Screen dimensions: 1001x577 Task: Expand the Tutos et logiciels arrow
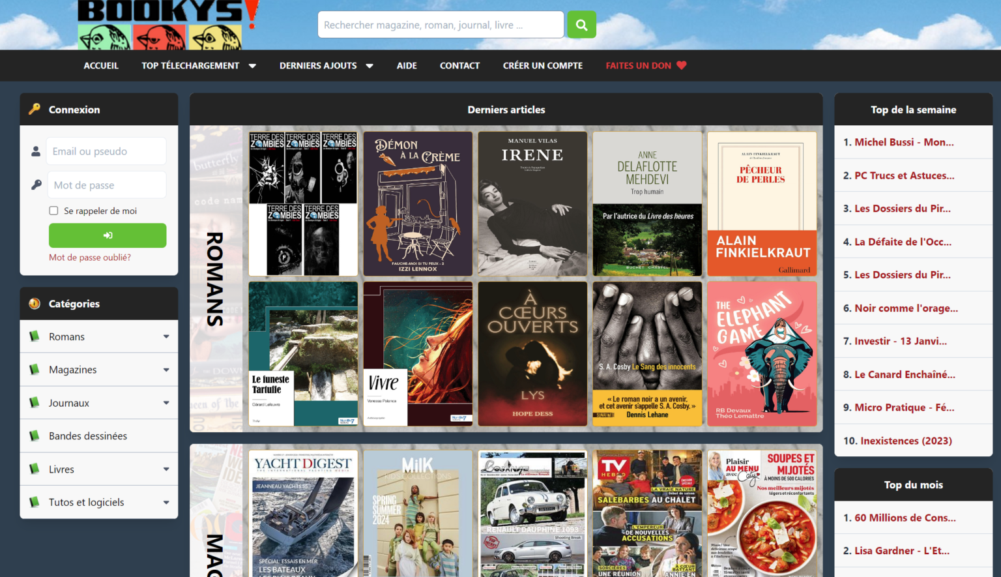pos(166,502)
